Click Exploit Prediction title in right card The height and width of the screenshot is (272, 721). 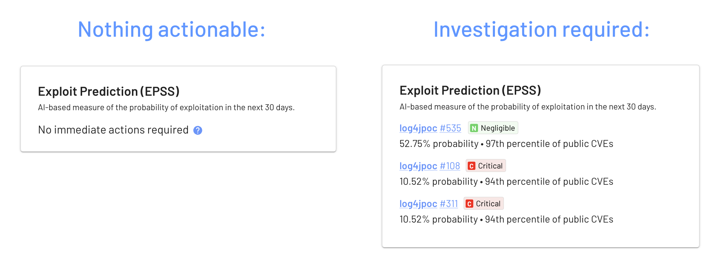(470, 90)
